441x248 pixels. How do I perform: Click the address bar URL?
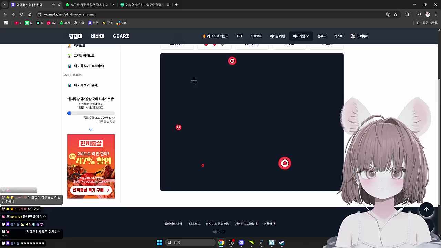coord(70,14)
